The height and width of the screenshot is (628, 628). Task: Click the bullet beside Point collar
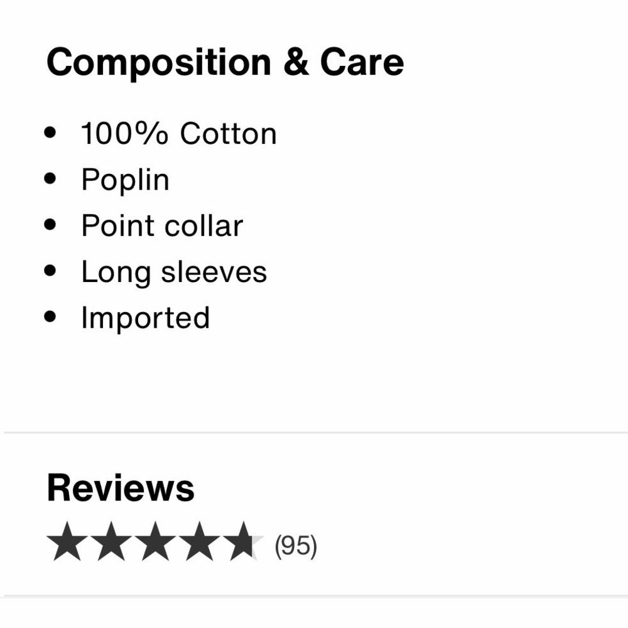point(50,225)
